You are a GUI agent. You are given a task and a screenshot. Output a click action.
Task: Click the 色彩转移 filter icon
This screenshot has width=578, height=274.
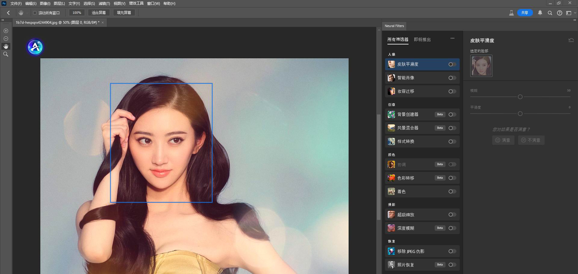pyautogui.click(x=391, y=178)
